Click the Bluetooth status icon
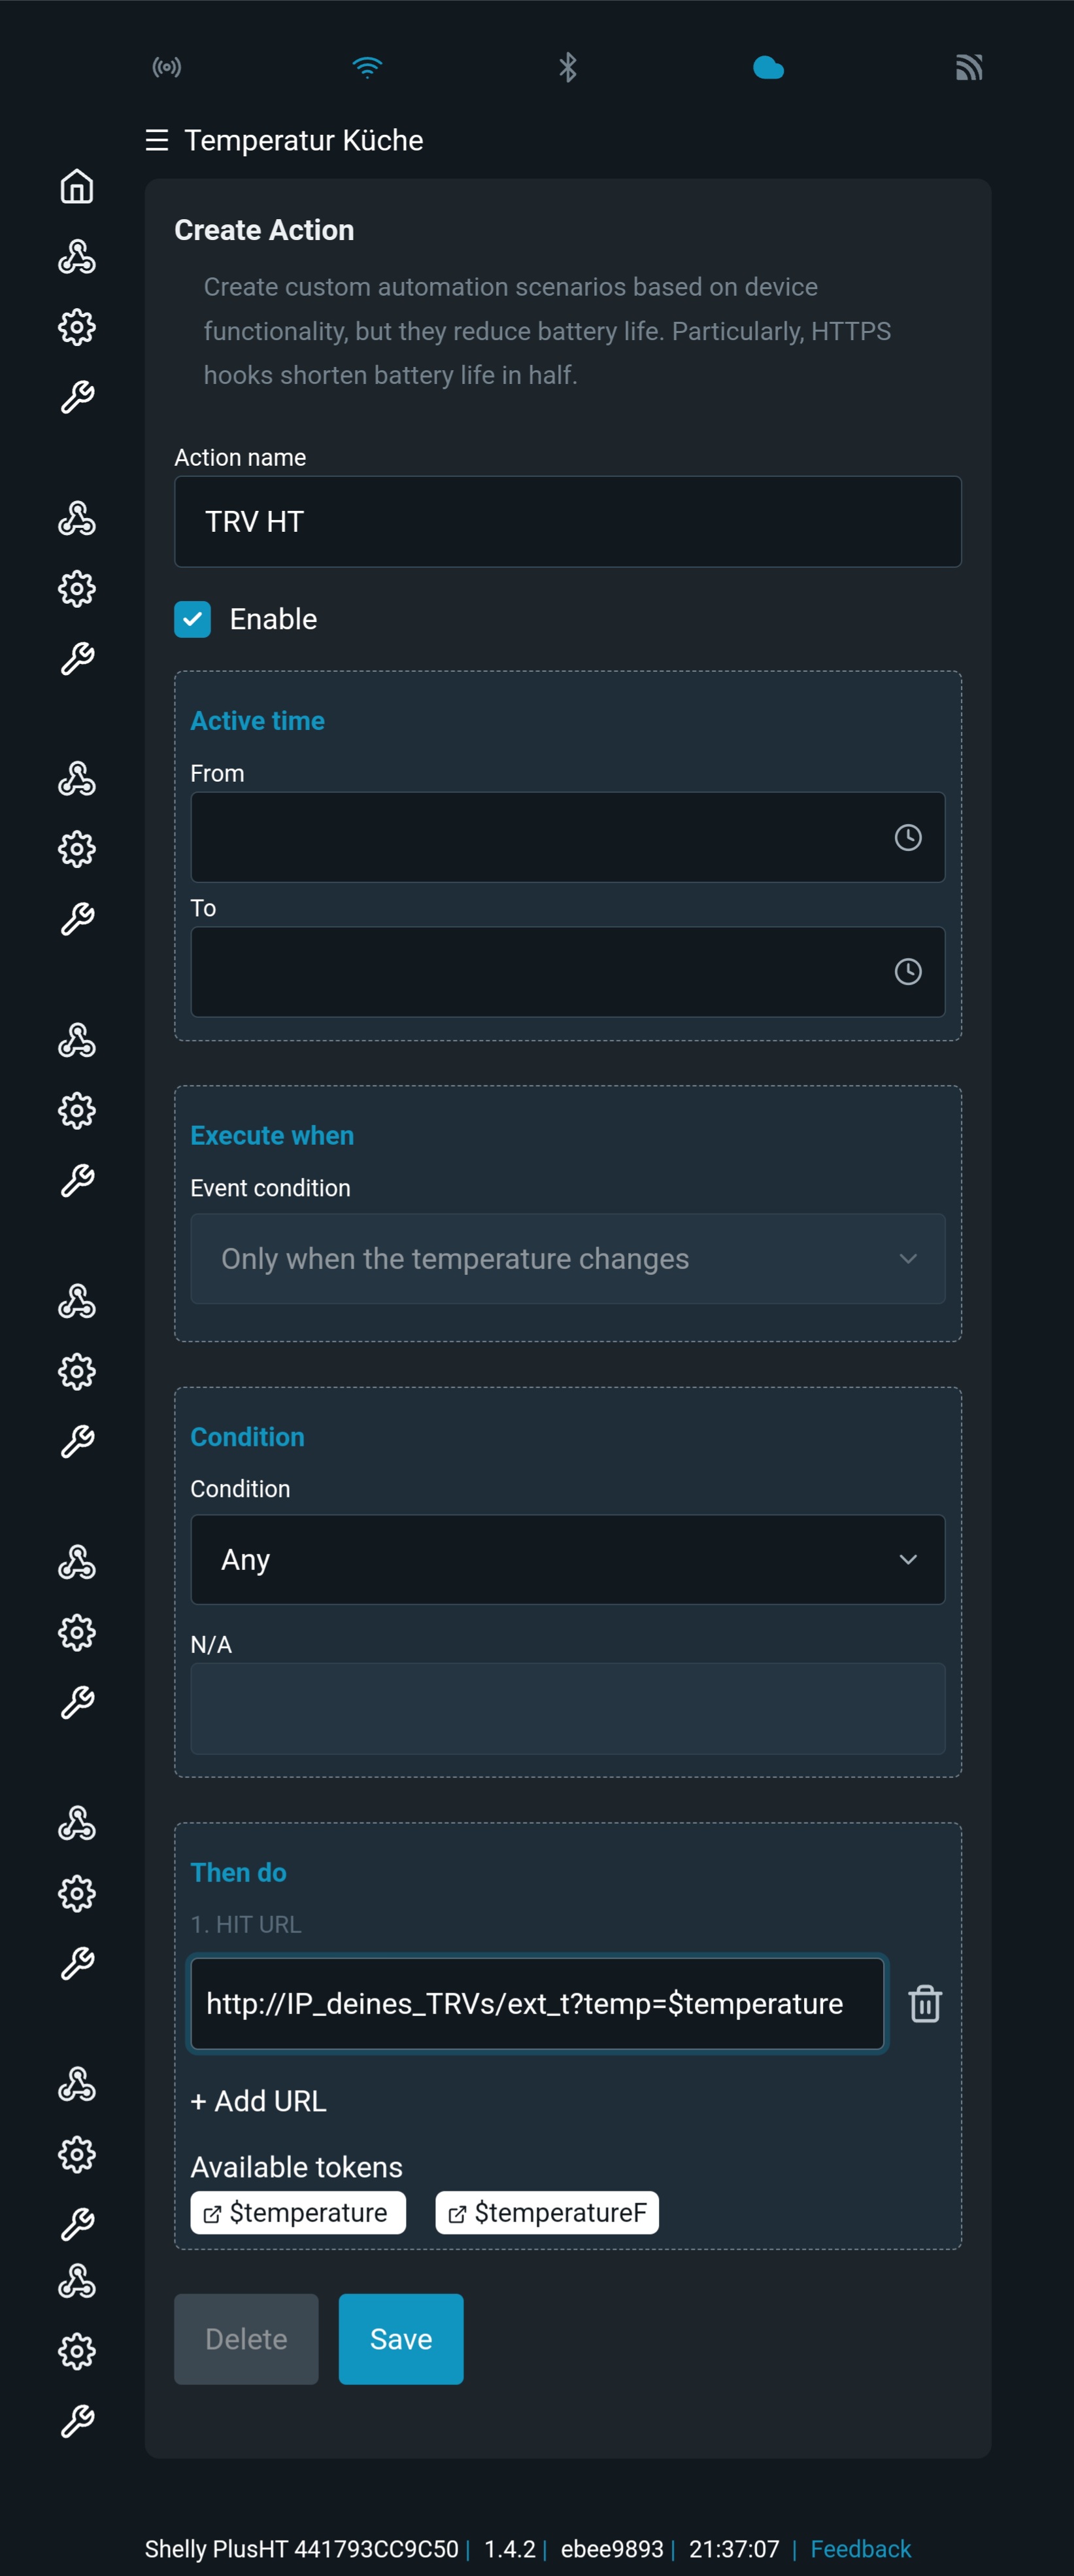This screenshot has width=1074, height=2576. click(x=567, y=67)
